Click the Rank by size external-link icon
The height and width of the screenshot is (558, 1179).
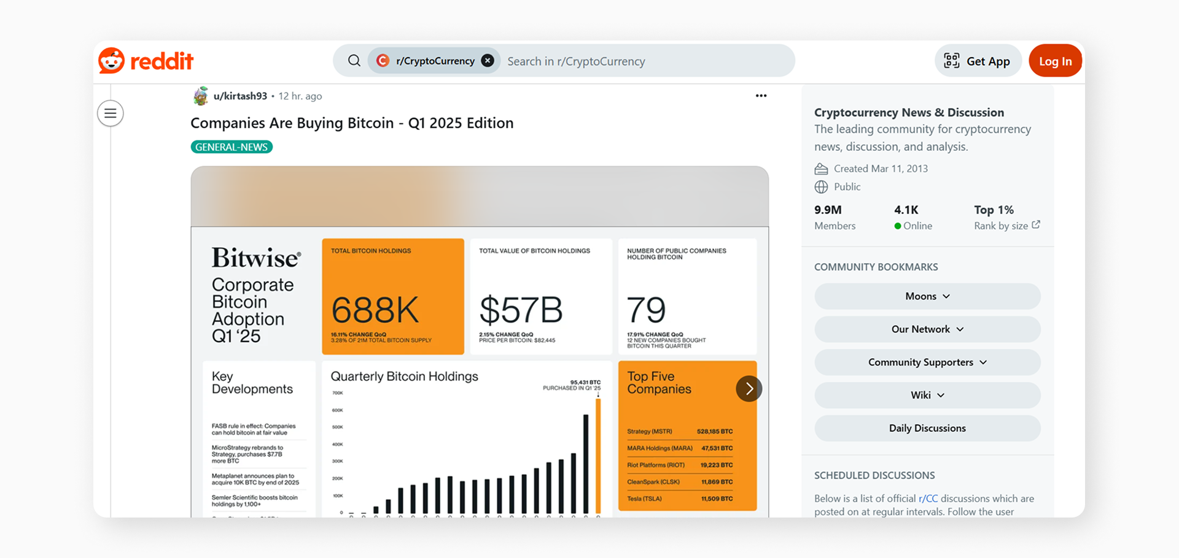click(x=1036, y=225)
